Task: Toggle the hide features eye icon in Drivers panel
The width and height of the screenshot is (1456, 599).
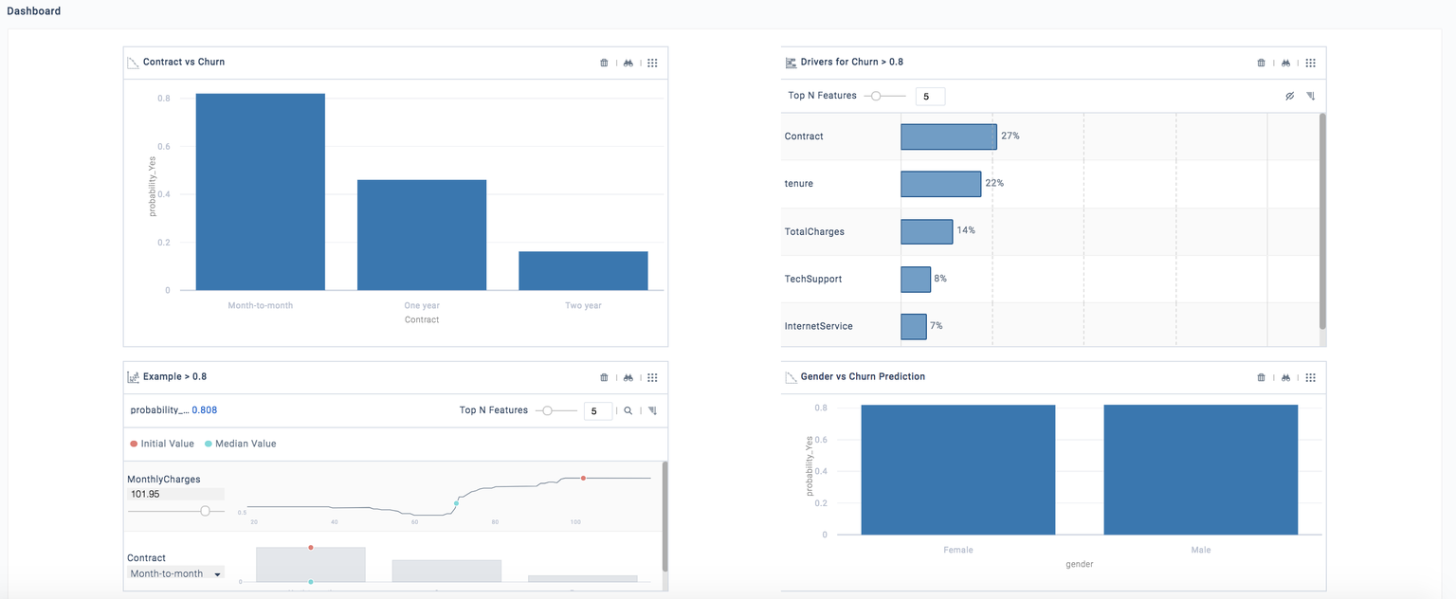Action: [x=1289, y=96]
